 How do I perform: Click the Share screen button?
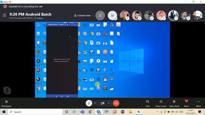point(161,103)
